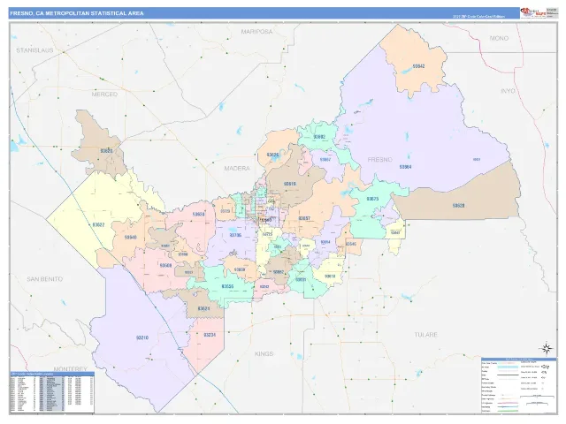Select the FRESNO county label
Viewport: 566px width, 424px height.
379,160
